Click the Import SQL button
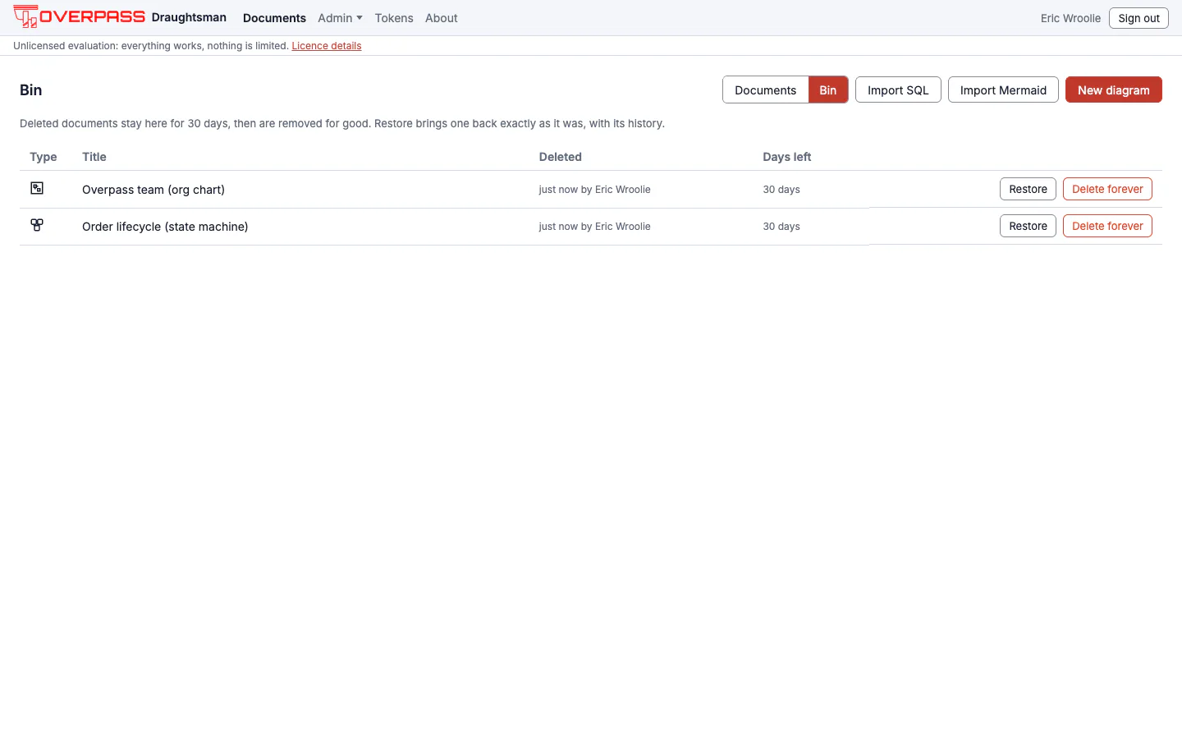This screenshot has width=1182, height=739. coord(898,90)
